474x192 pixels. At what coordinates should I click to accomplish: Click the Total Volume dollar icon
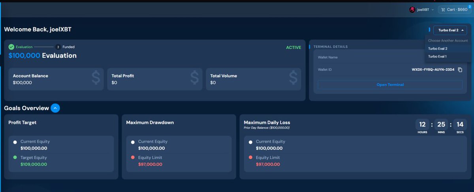pyautogui.click(x=293, y=77)
